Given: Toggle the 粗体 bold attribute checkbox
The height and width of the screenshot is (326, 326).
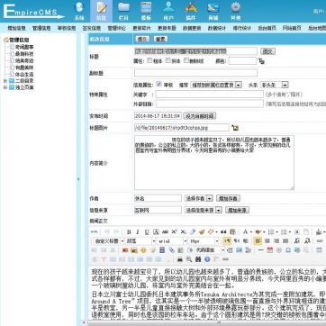Looking at the screenshot, I should pyautogui.click(x=149, y=60).
